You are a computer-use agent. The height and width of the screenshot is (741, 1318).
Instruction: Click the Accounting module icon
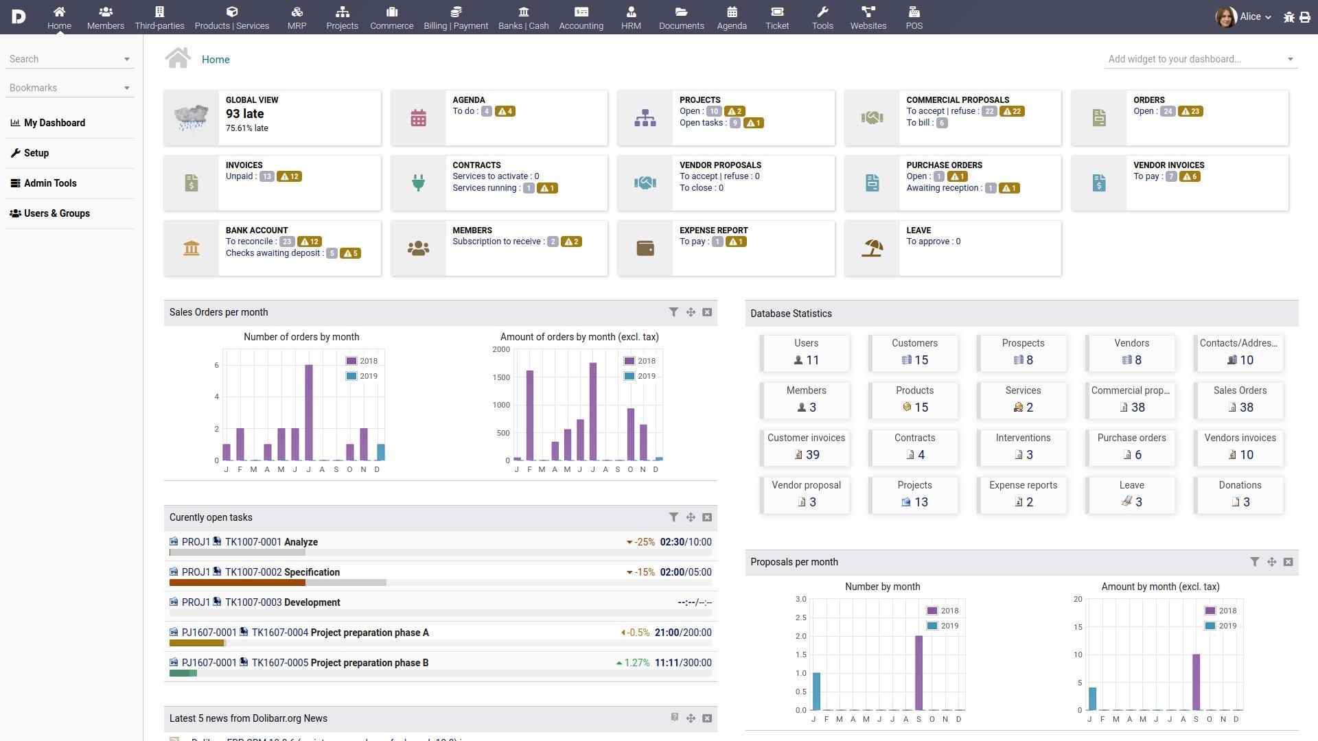[580, 12]
